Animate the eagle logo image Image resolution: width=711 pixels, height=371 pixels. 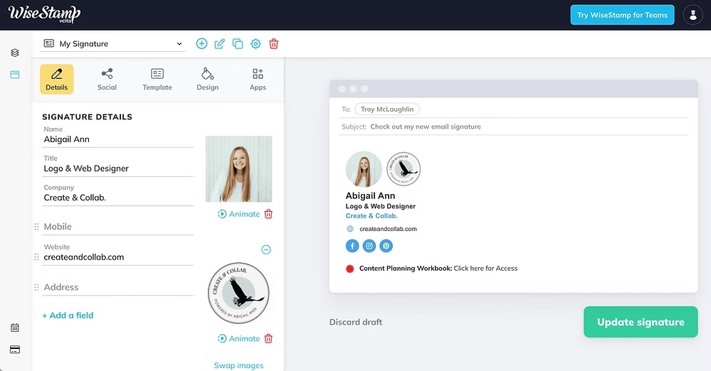238,338
